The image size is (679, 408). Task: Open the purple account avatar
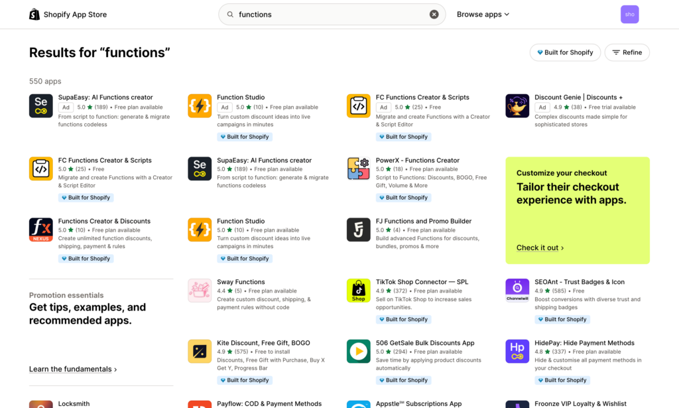coord(630,15)
